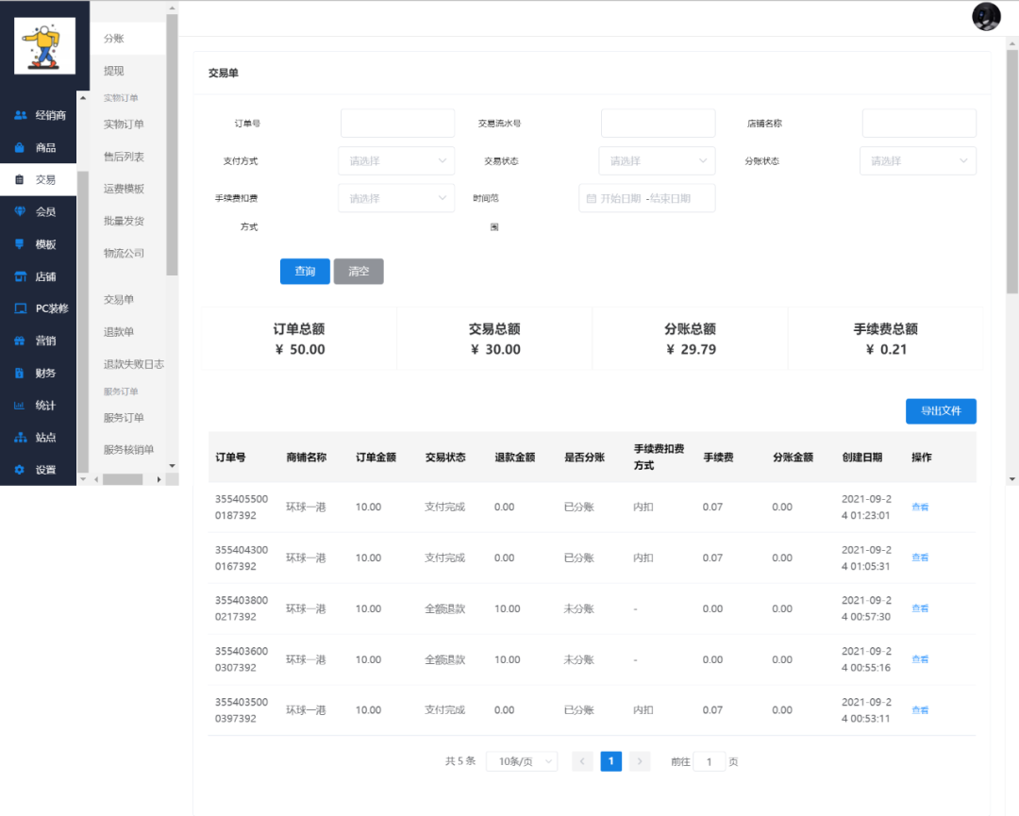1019x816 pixels.
Task: Click the 商品 bag icon
Action: 20,147
